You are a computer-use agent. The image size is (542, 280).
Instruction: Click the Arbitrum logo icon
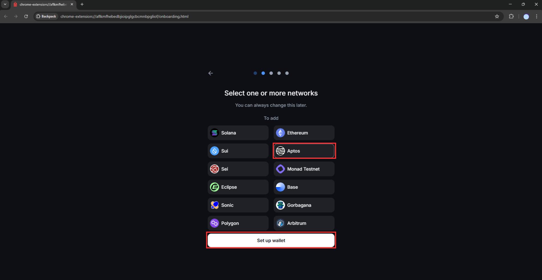(x=281, y=223)
